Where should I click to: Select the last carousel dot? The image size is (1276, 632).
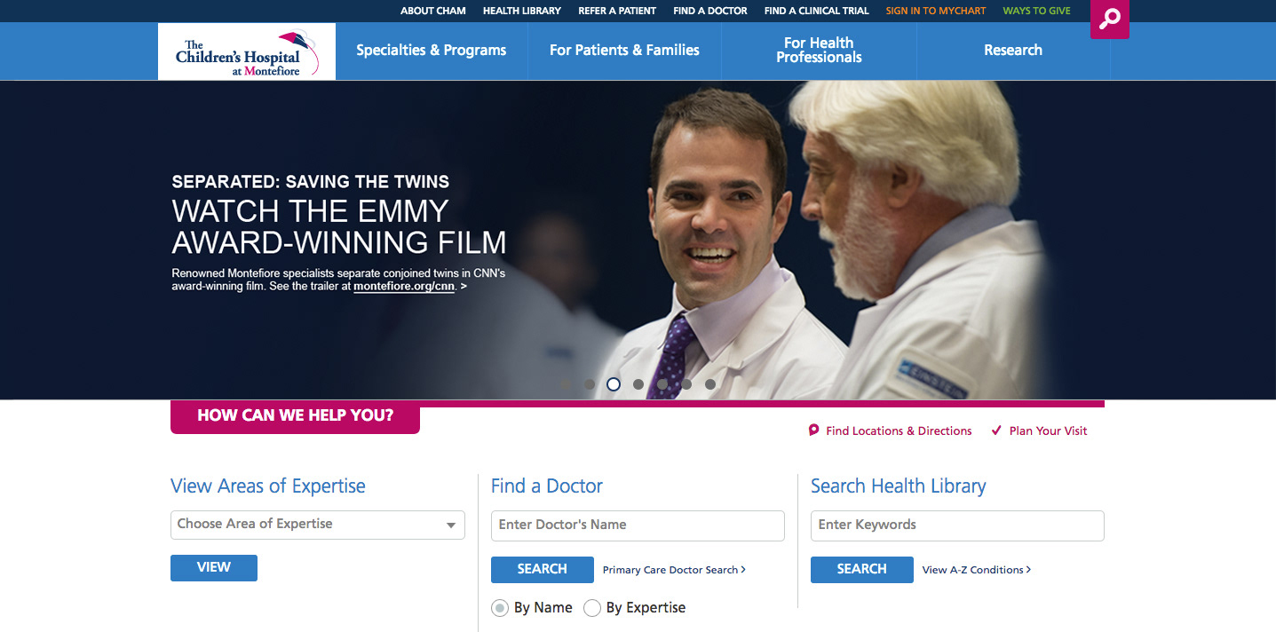coord(710,384)
